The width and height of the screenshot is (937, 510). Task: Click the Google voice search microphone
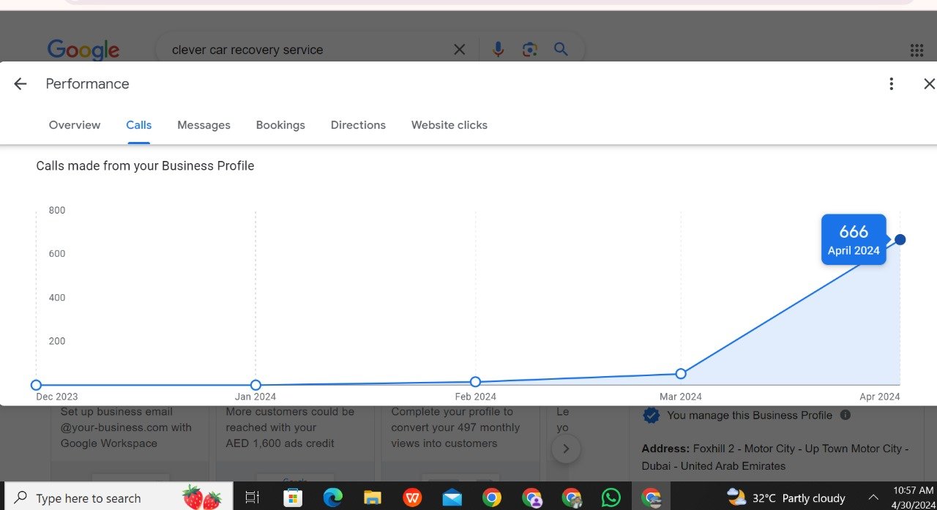point(498,50)
